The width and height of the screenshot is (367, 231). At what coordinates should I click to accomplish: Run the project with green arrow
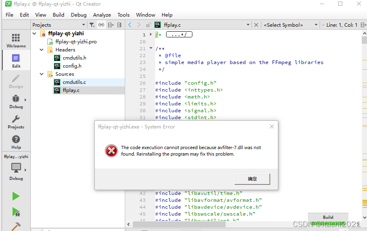click(16, 196)
